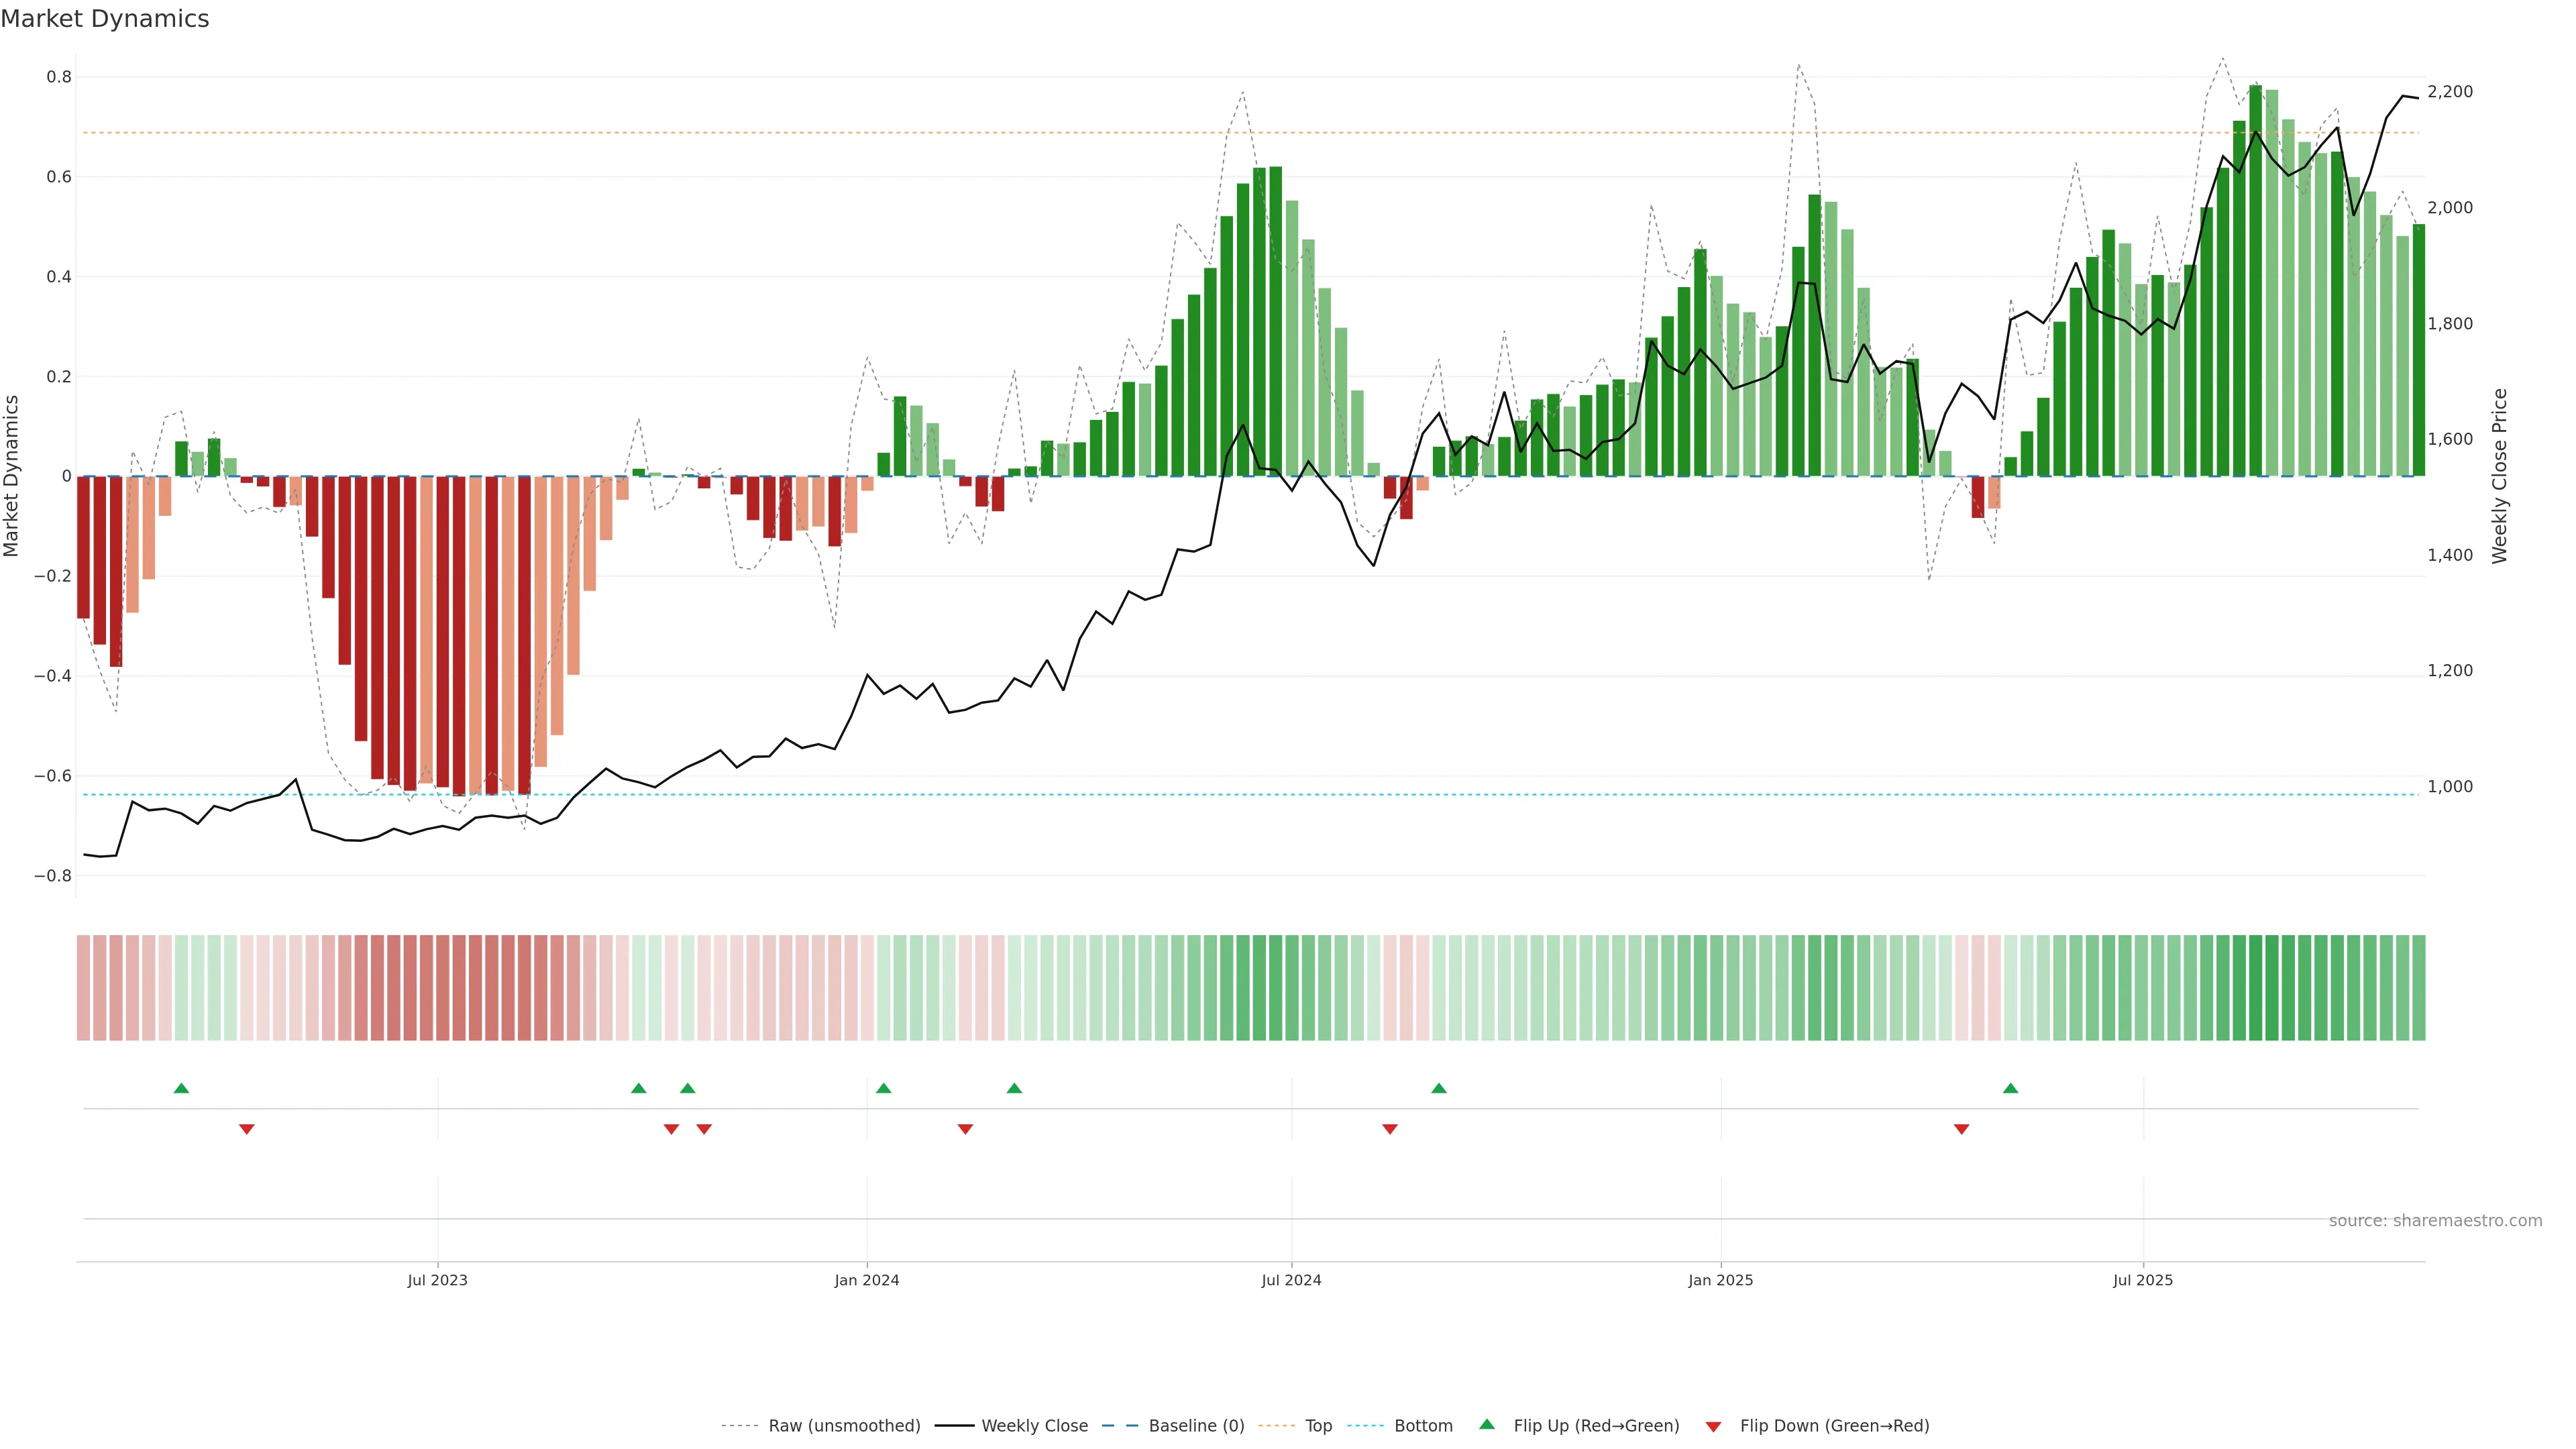
Task: Click the Market Dynamics chart title
Action: point(105,19)
